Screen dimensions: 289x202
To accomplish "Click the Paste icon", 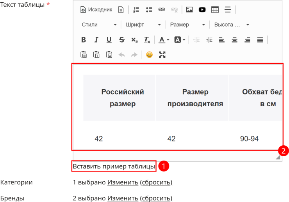I will [x=84, y=55].
